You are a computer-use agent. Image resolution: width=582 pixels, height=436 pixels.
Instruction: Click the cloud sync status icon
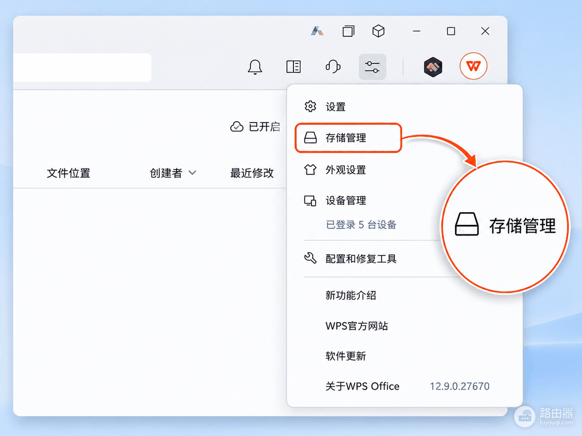[x=237, y=127]
